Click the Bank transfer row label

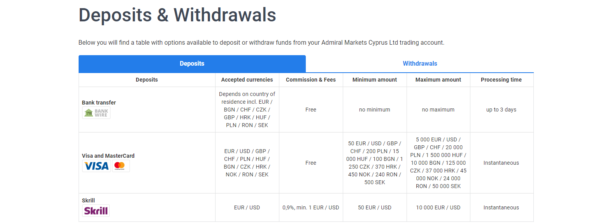(99, 103)
